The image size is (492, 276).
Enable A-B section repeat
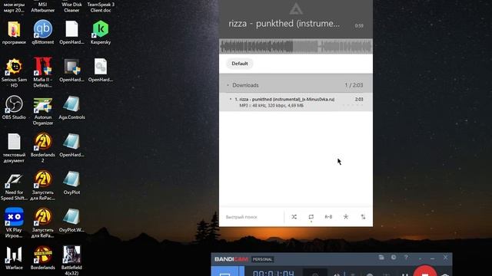pos(328,217)
